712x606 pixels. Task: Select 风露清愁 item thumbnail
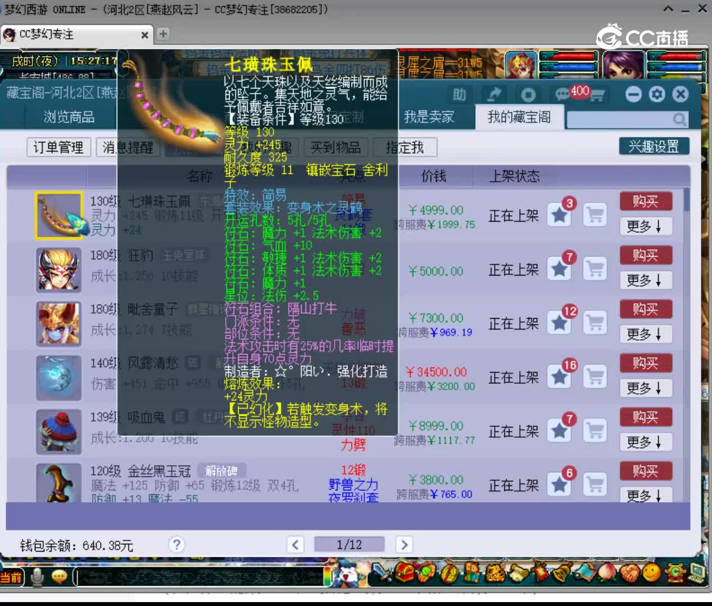click(x=59, y=378)
